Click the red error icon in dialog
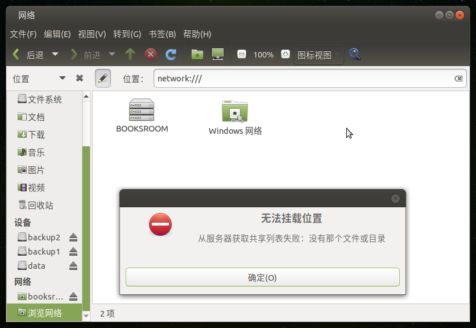 pos(160,224)
